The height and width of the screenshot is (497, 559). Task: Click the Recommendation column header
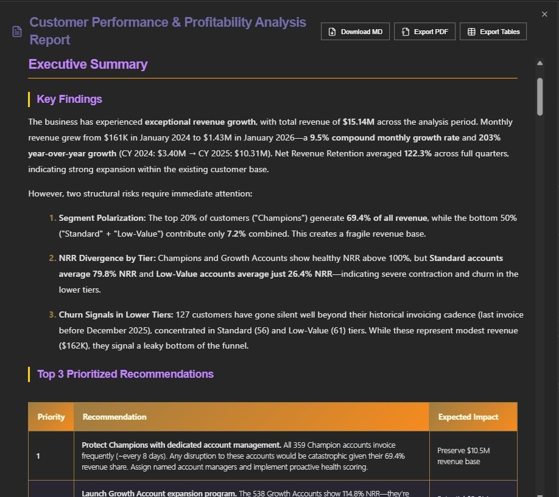coord(114,417)
